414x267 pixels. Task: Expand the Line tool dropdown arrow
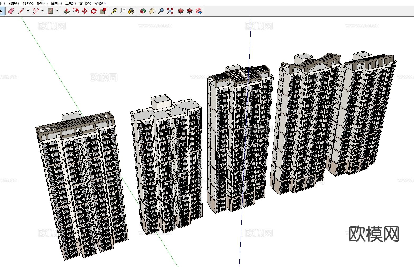point(28,11)
